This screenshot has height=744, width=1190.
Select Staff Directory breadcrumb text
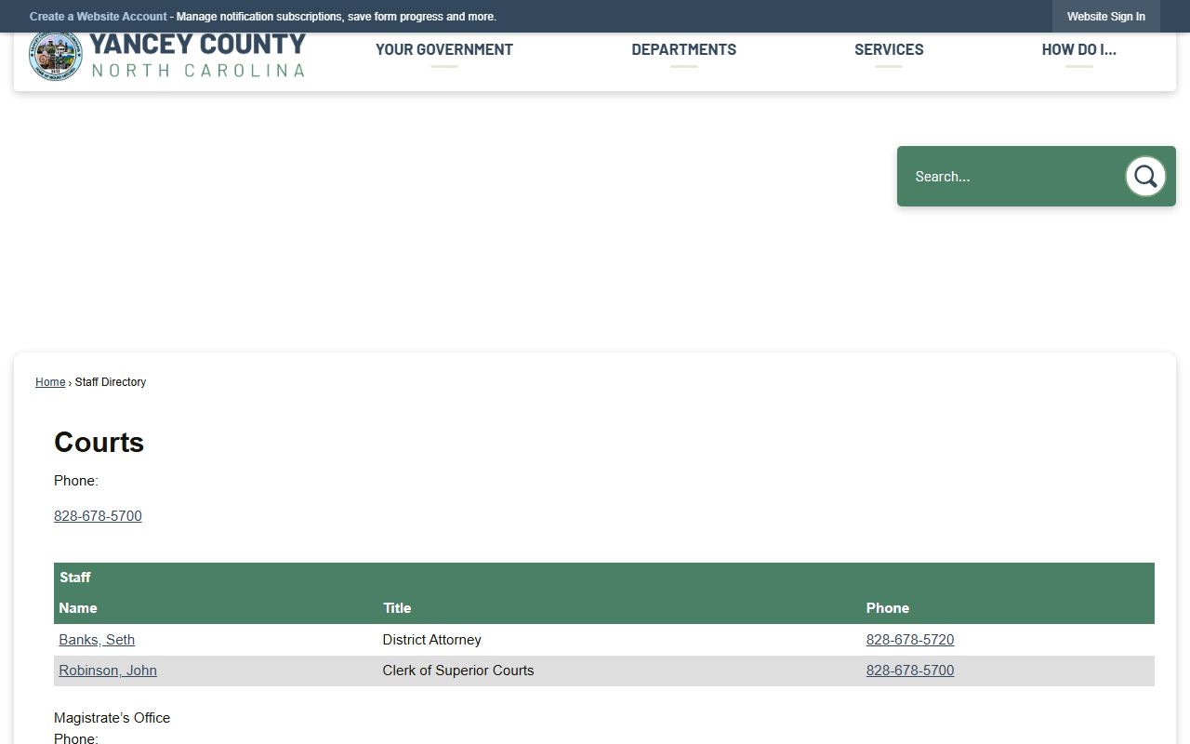(x=111, y=382)
